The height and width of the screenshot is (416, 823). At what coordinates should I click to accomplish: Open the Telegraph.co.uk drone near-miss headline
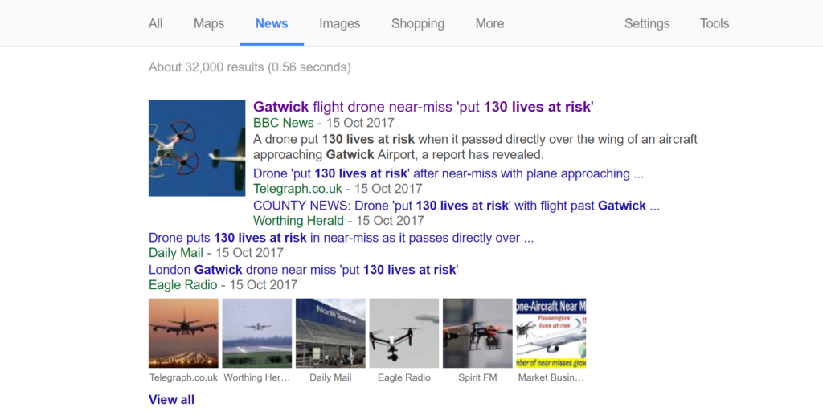pos(448,173)
